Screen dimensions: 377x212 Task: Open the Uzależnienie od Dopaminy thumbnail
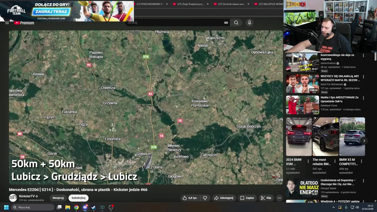(302, 188)
